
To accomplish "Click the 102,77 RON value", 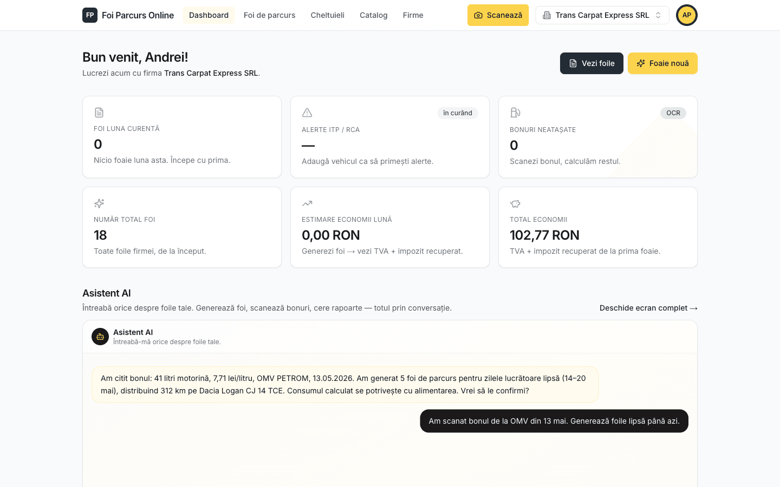I will click(544, 235).
